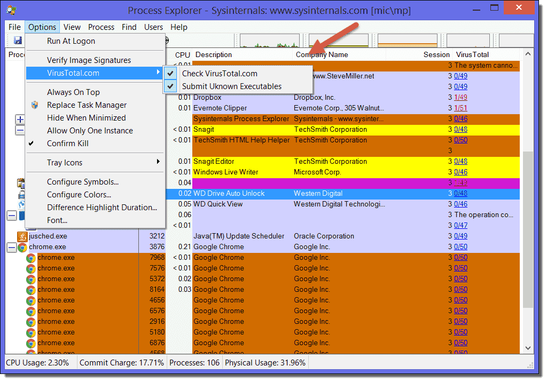This screenshot has height=382, width=547.
Task: Toggle Check VirusTotal.com option
Action: (x=238, y=74)
